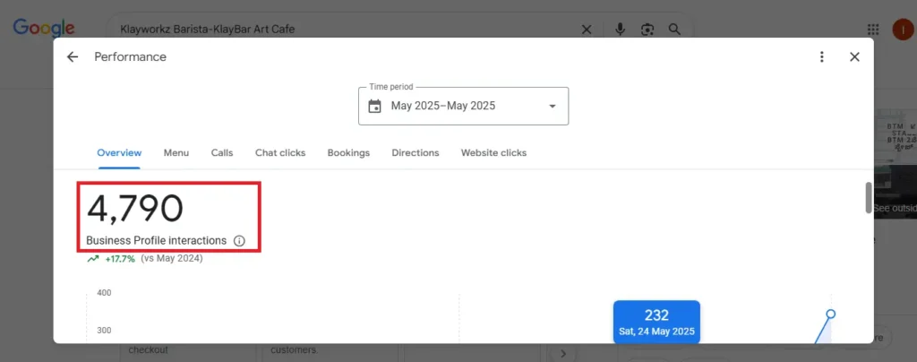Click the +17.7% change value
The height and width of the screenshot is (362, 917).
pyautogui.click(x=120, y=258)
